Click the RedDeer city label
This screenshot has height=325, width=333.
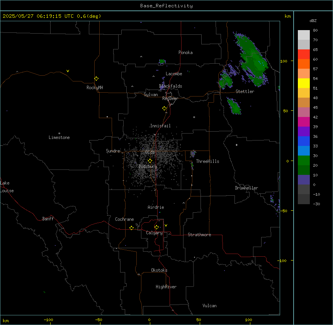click(x=170, y=98)
